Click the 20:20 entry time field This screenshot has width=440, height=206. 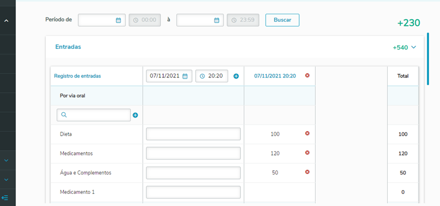[x=212, y=76]
